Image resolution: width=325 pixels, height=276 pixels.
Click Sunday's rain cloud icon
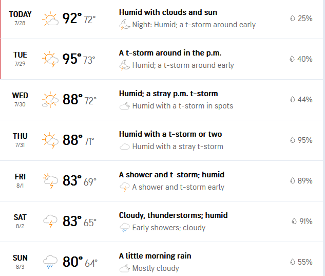(x=50, y=262)
